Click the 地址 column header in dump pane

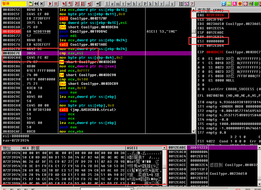tap(11, 148)
